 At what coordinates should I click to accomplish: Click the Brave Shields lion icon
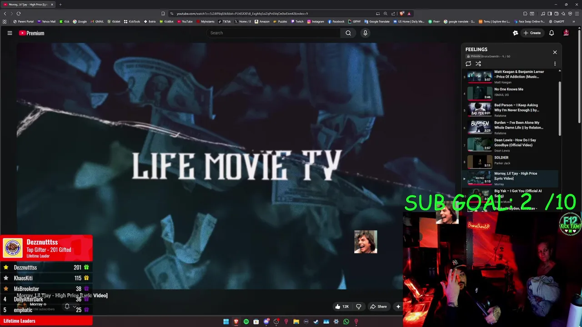pos(402,14)
